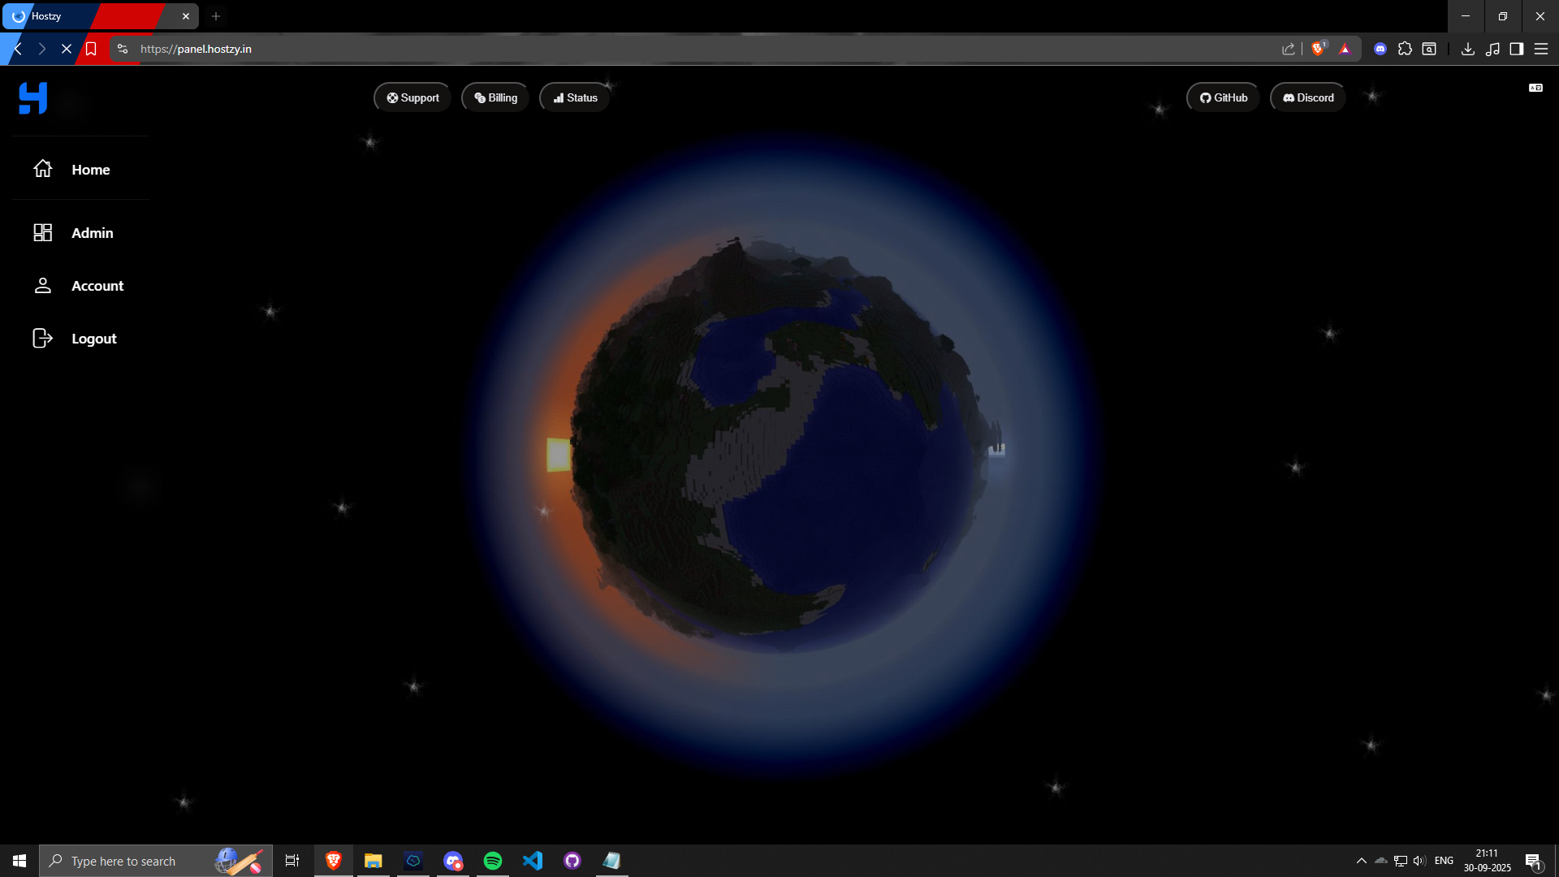1559x877 pixels.
Task: Open the browser extensions puzzle icon
Action: tap(1405, 49)
